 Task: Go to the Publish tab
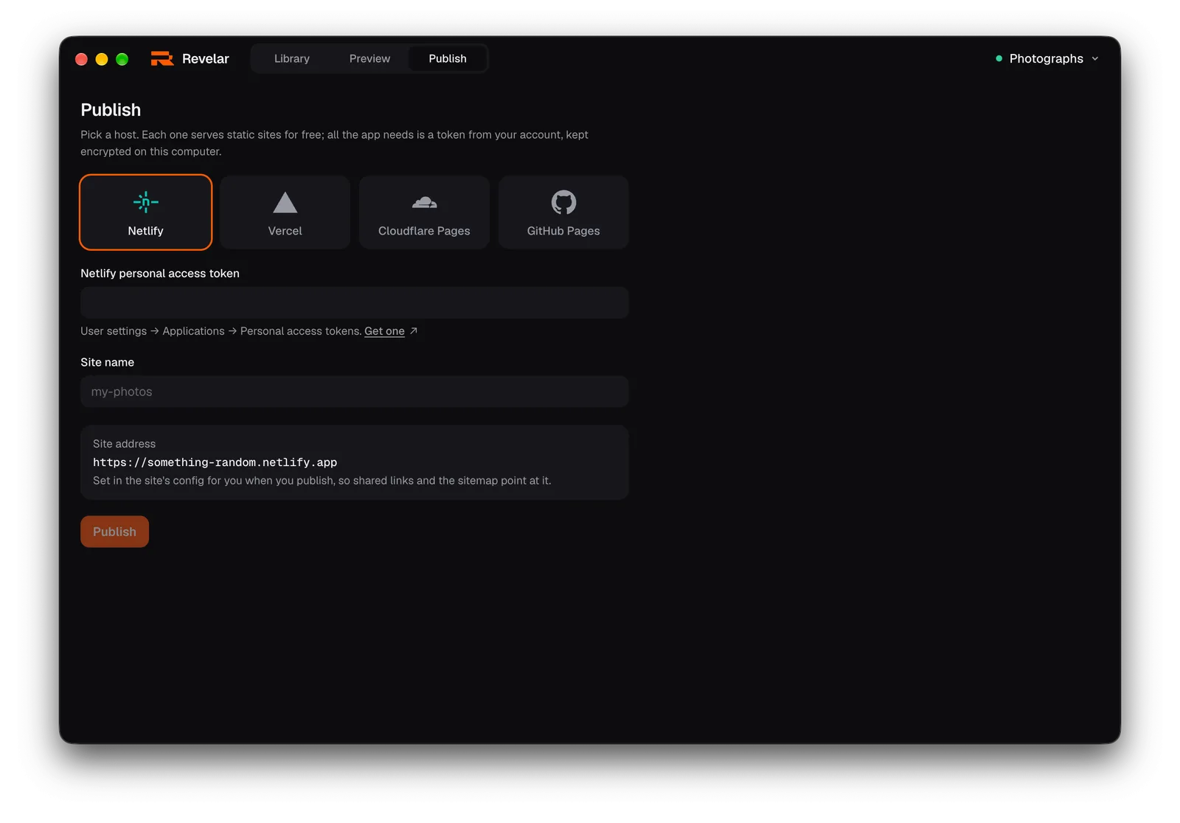448,58
